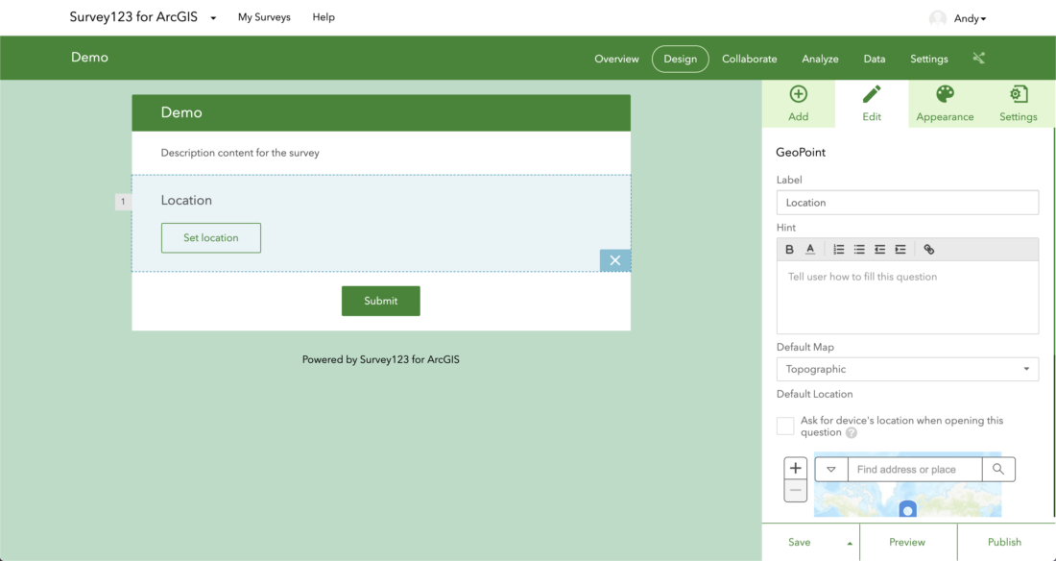Zoom out on the default location map
Image resolution: width=1056 pixels, height=561 pixels.
(x=796, y=490)
